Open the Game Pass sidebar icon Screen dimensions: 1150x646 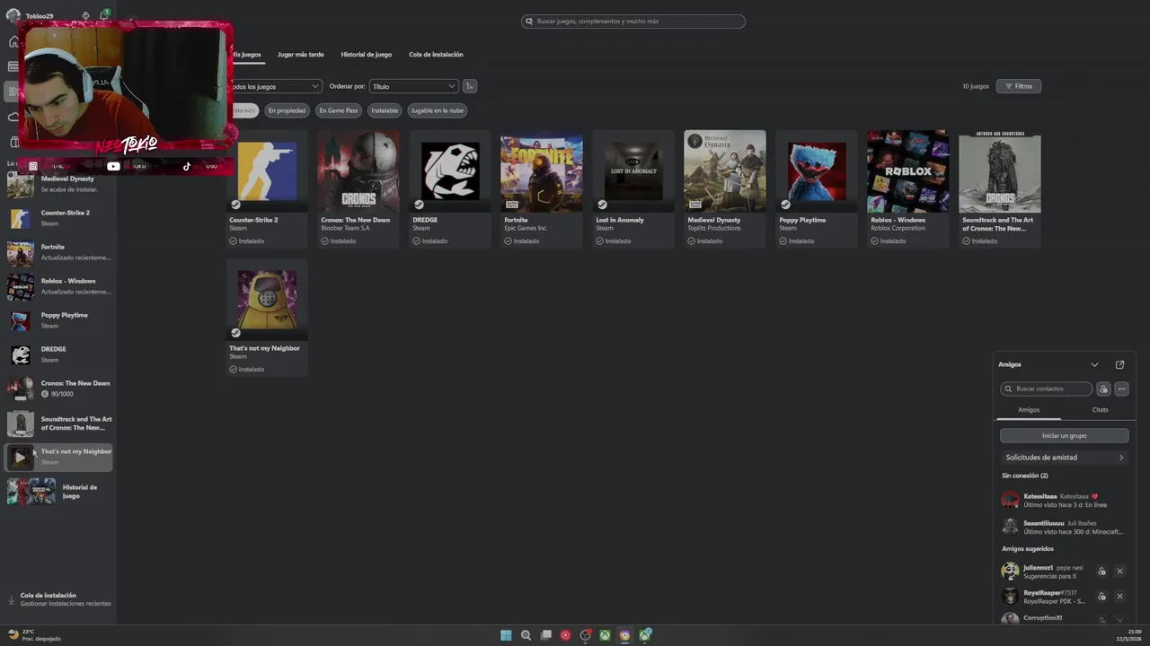click(13, 66)
